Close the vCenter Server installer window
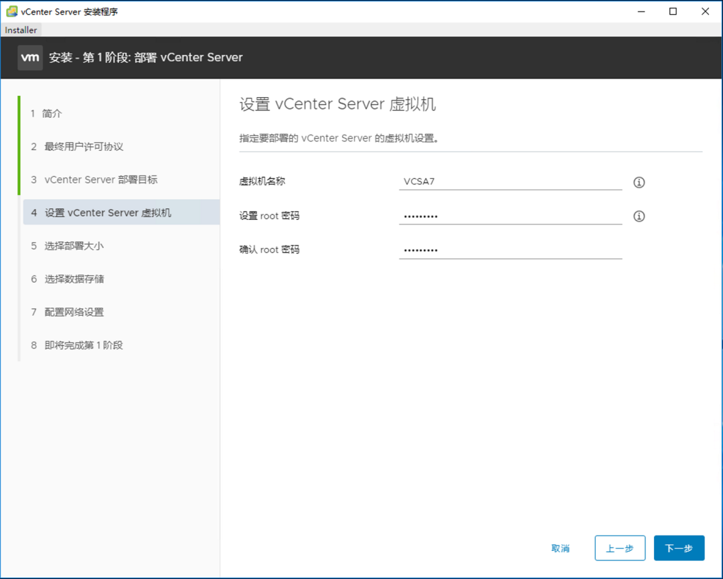Screen dimensions: 723x579 [705, 11]
